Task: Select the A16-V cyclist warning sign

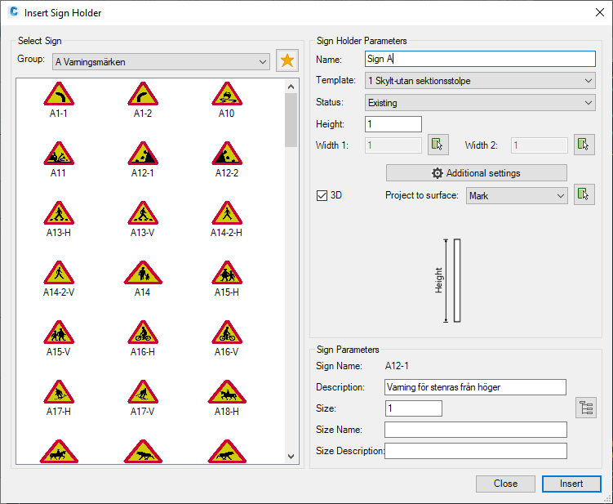Action: click(x=227, y=338)
